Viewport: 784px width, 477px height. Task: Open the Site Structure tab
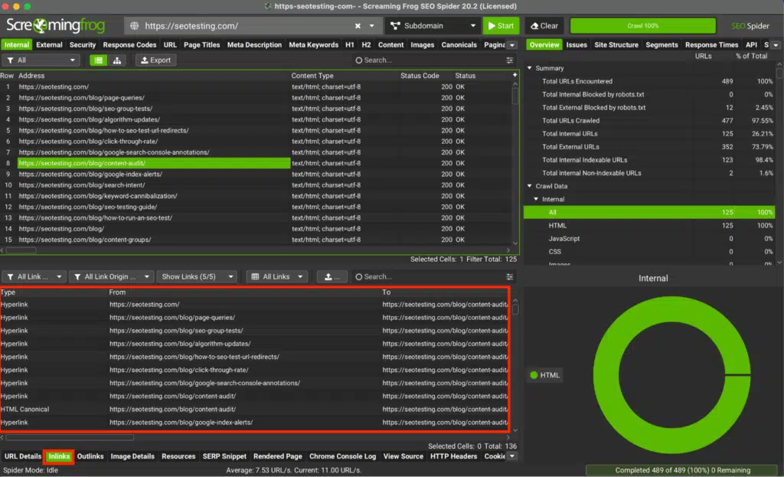(x=616, y=44)
